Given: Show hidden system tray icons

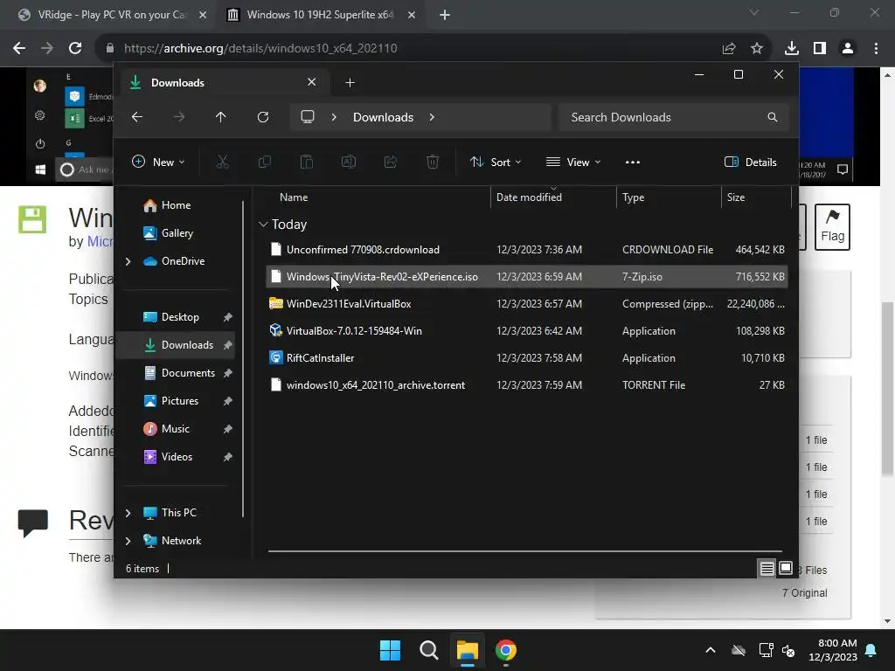Looking at the screenshot, I should coord(711,650).
